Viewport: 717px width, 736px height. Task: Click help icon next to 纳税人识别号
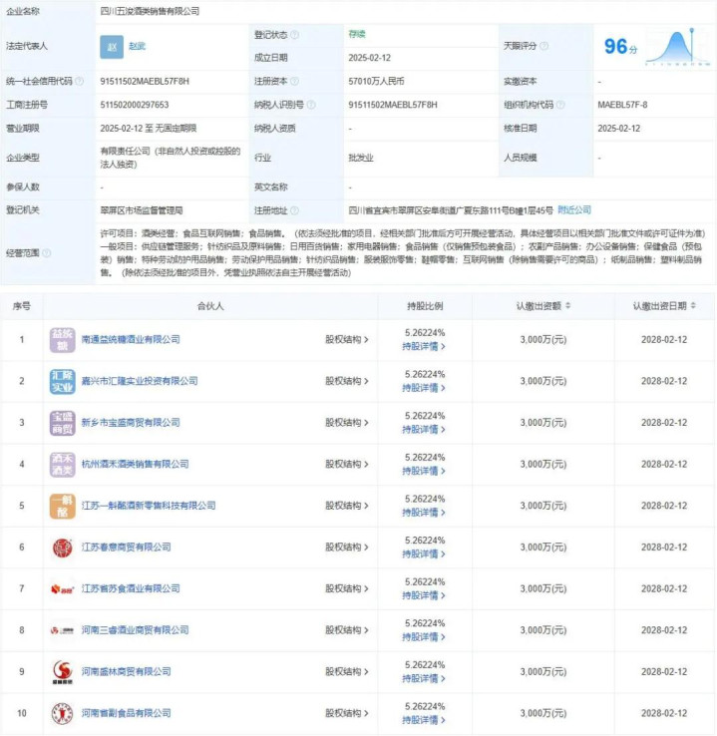pos(311,105)
